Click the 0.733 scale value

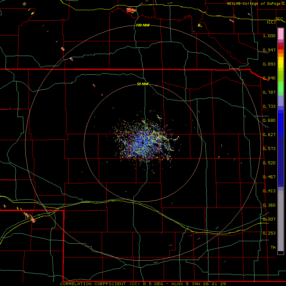click(269, 106)
